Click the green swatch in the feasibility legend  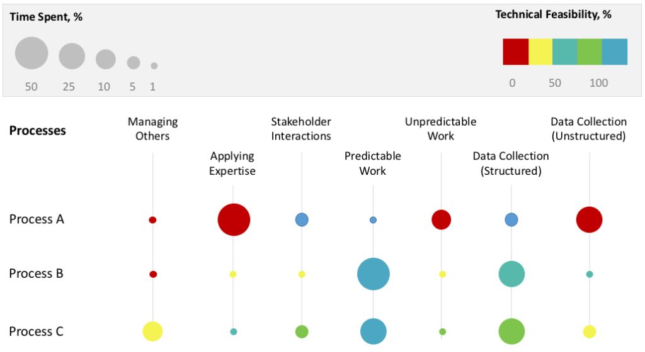[590, 52]
